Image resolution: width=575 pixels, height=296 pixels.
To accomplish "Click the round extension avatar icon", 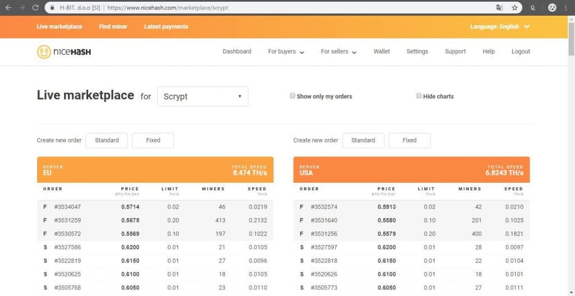I will click(x=553, y=7).
